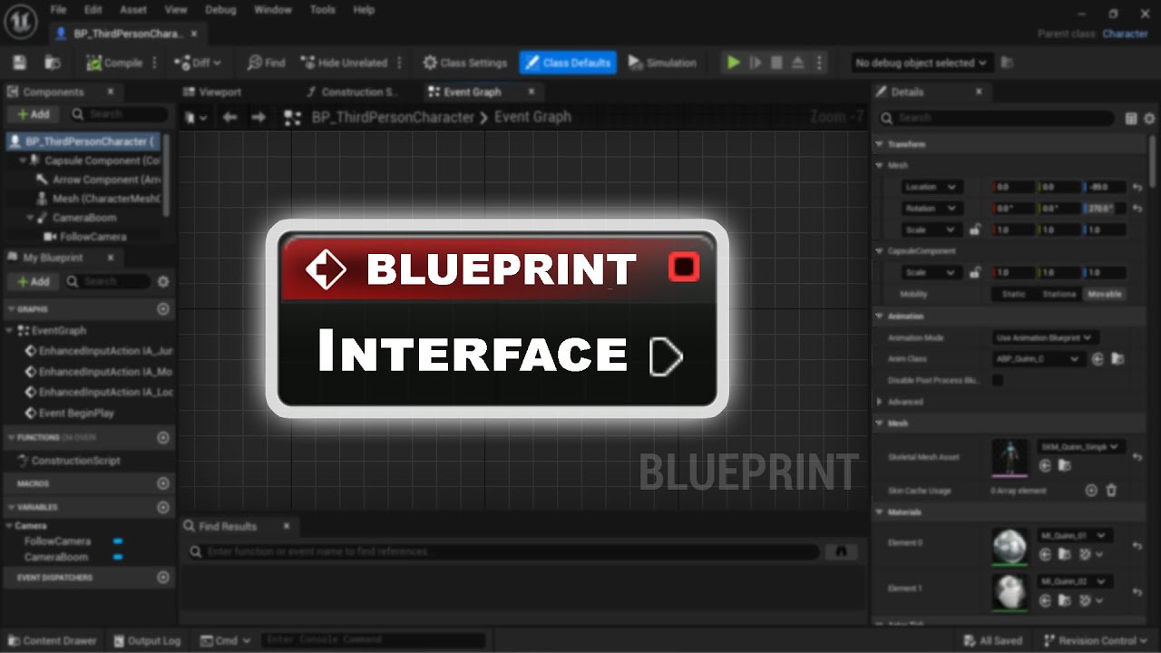Viewport: 1161px width, 653px height.
Task: Add a new function with plus icon
Action: (x=163, y=437)
